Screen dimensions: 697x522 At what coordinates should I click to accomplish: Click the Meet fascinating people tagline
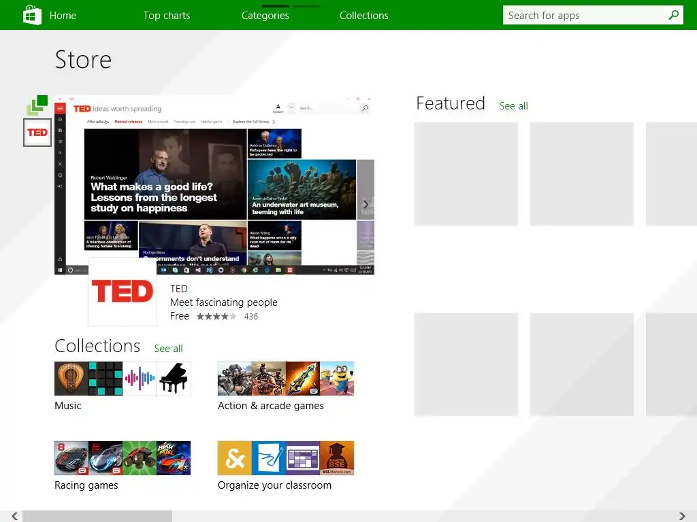coord(223,302)
